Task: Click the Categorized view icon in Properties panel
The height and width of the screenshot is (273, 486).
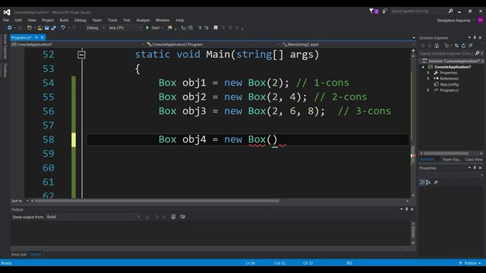Action: click(422, 182)
